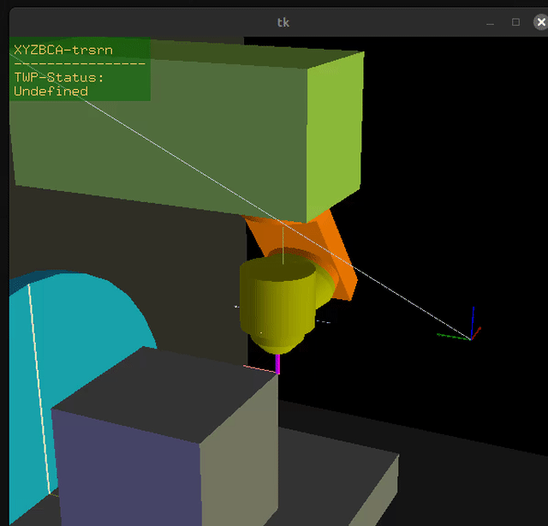Maximize the tk window
The width and height of the screenshot is (548, 526).
[515, 22]
